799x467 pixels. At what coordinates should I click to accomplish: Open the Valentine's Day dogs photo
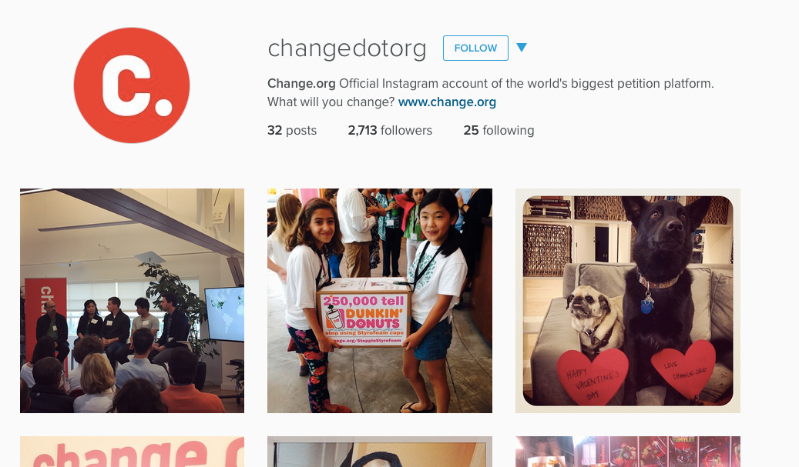628,301
